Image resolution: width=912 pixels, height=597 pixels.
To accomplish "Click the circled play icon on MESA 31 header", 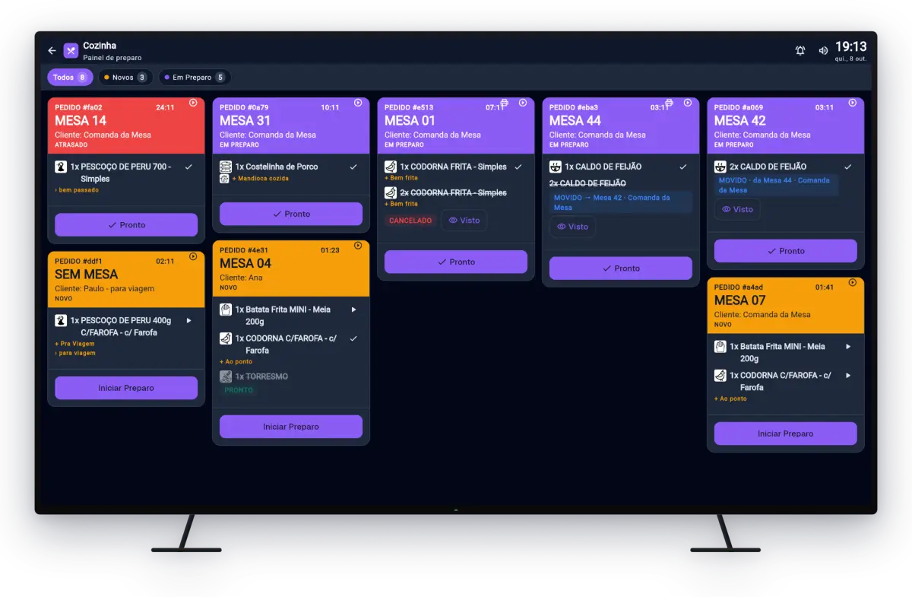I will (x=358, y=103).
